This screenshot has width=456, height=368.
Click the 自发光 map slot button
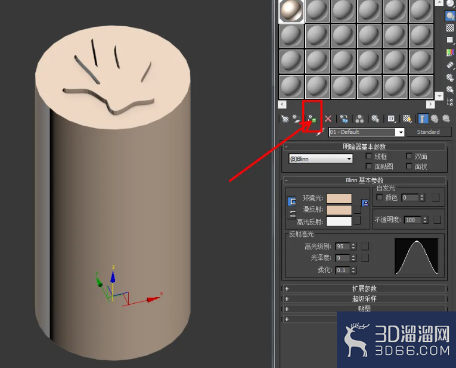point(435,198)
